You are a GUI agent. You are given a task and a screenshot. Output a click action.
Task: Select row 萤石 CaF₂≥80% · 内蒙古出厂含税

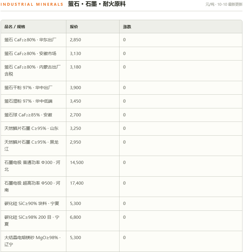pos(121,71)
